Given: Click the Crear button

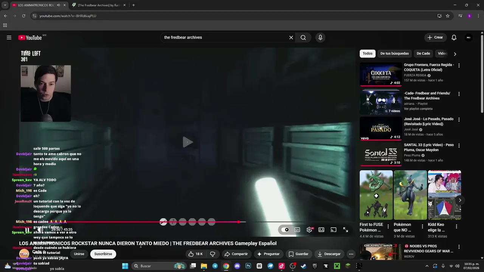Looking at the screenshot, I should click(435, 37).
